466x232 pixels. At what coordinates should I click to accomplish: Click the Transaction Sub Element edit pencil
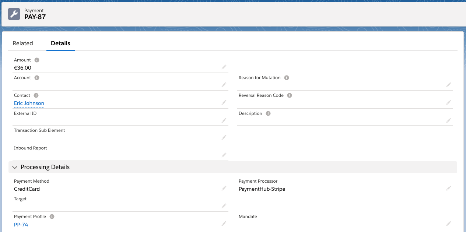pos(224,137)
